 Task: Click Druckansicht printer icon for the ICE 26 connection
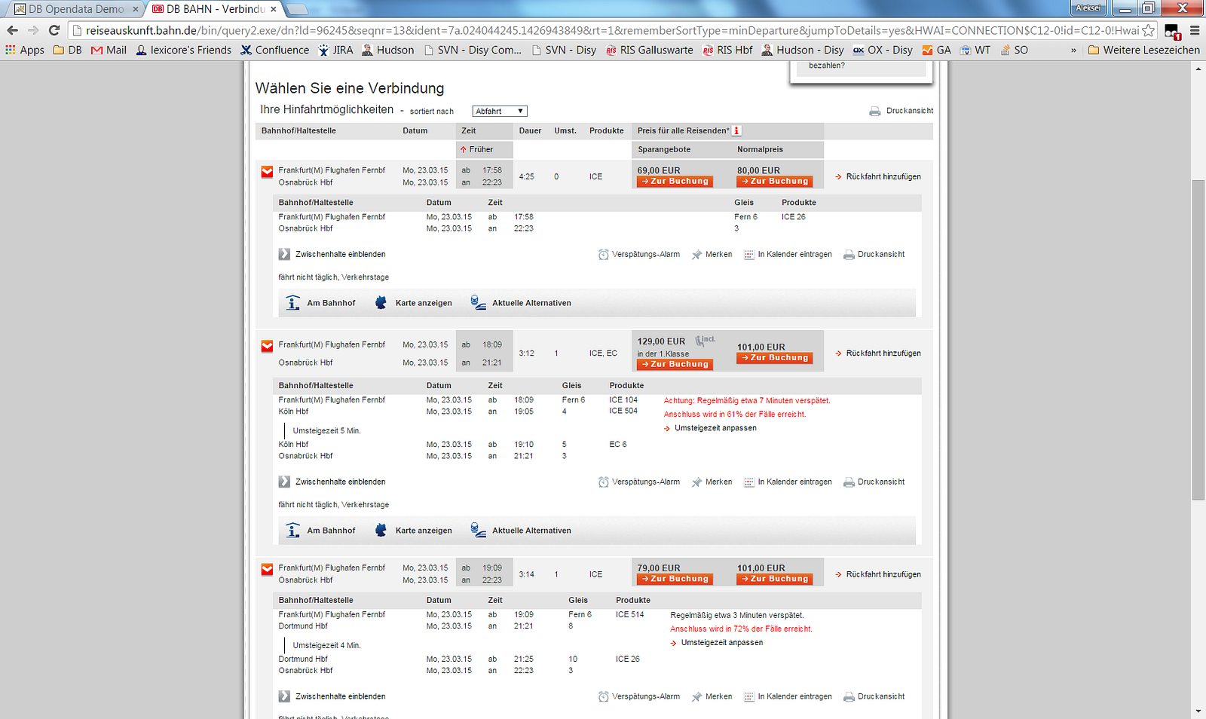point(849,255)
